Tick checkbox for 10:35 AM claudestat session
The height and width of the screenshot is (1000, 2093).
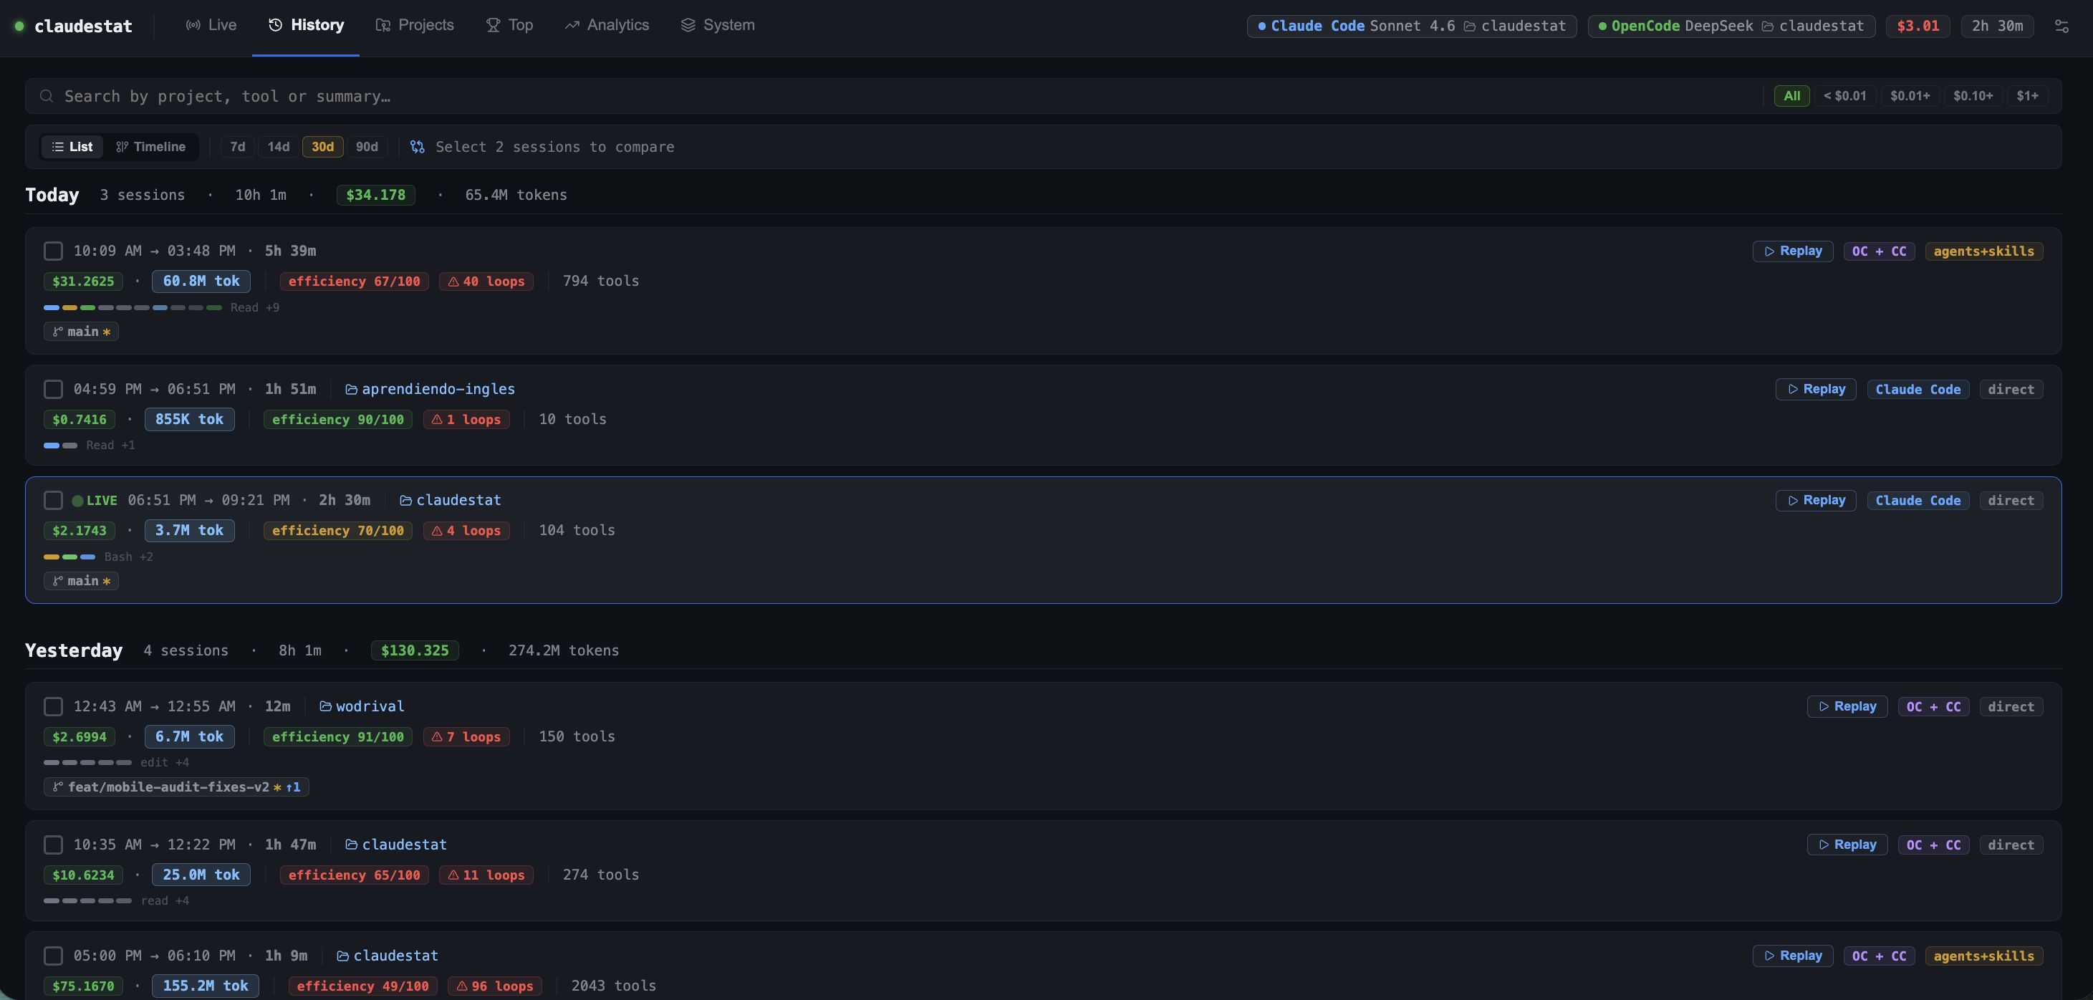click(53, 845)
